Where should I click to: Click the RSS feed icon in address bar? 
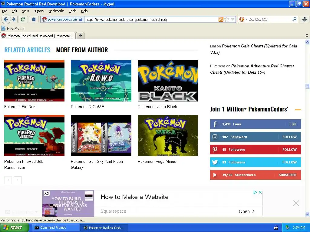221,19
